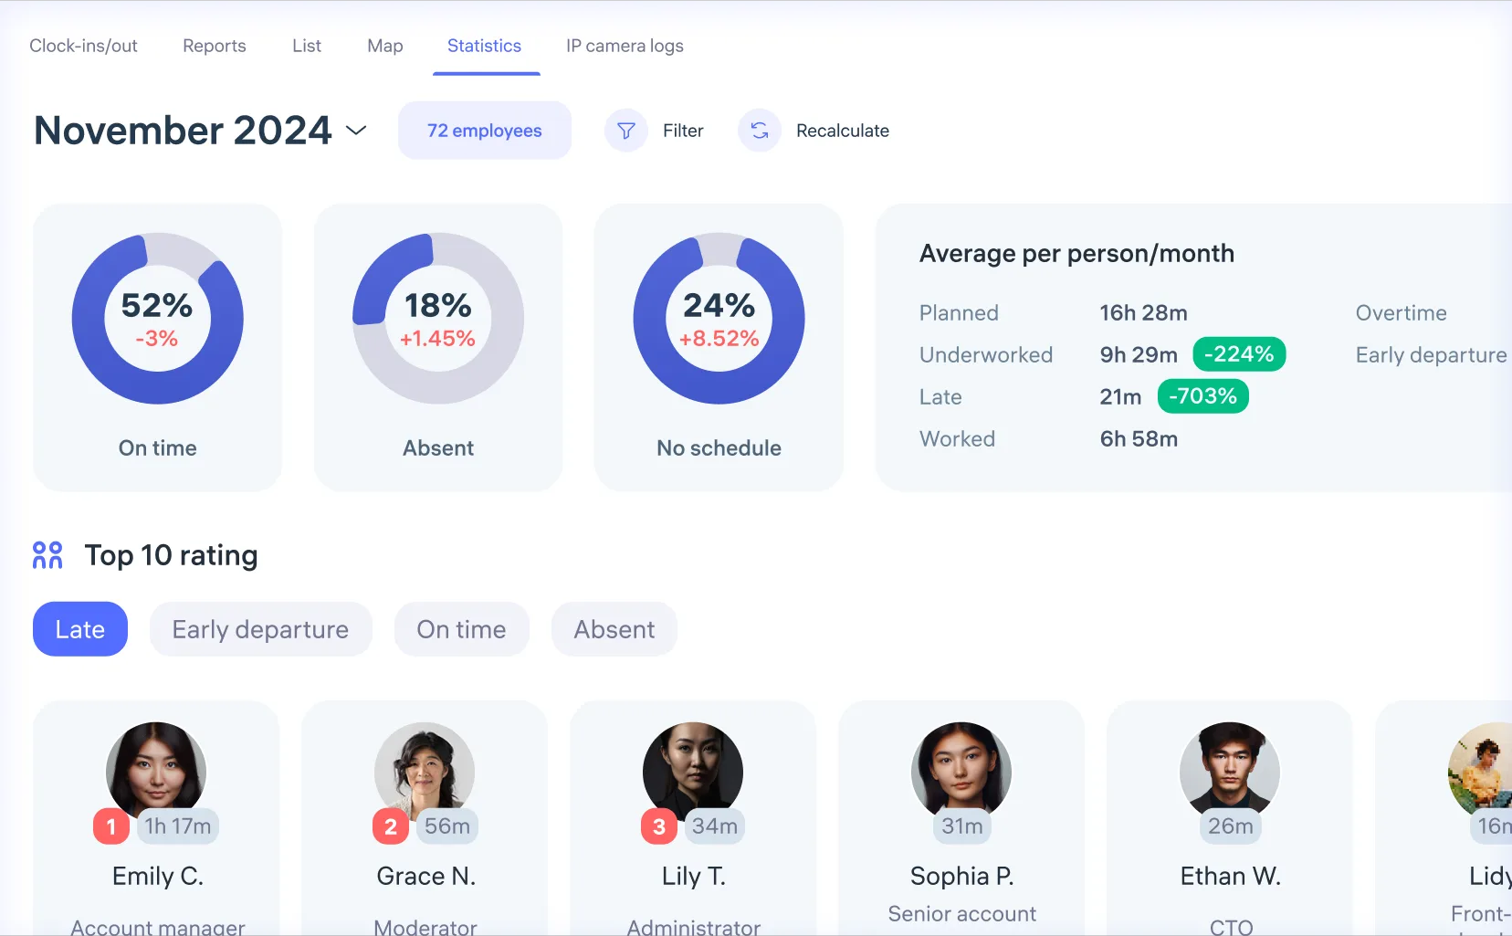Open Sophia P.'s avatar photo
The height and width of the screenshot is (936, 1512).
pos(961,772)
